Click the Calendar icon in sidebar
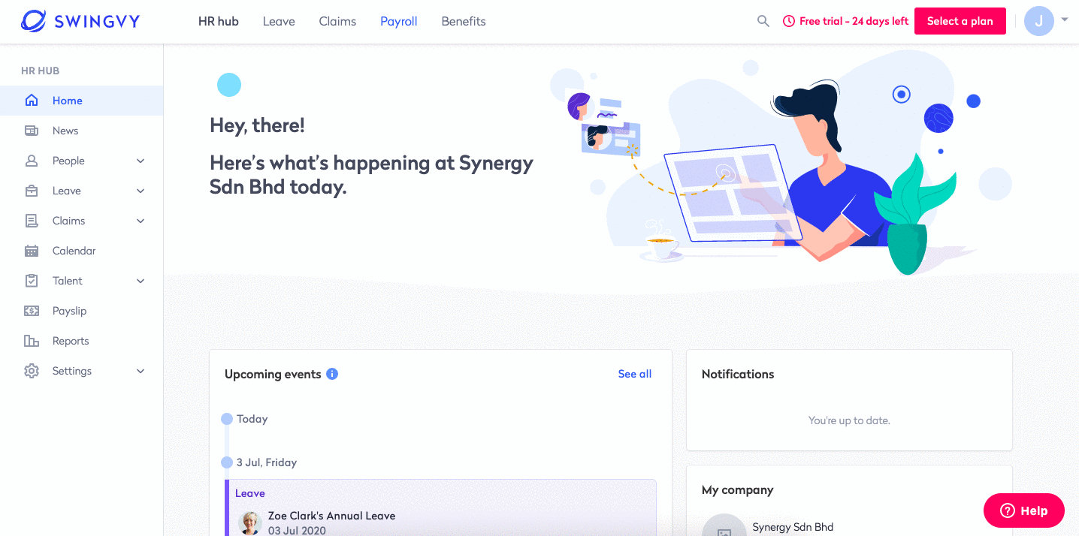The image size is (1079, 536). pos(32,251)
